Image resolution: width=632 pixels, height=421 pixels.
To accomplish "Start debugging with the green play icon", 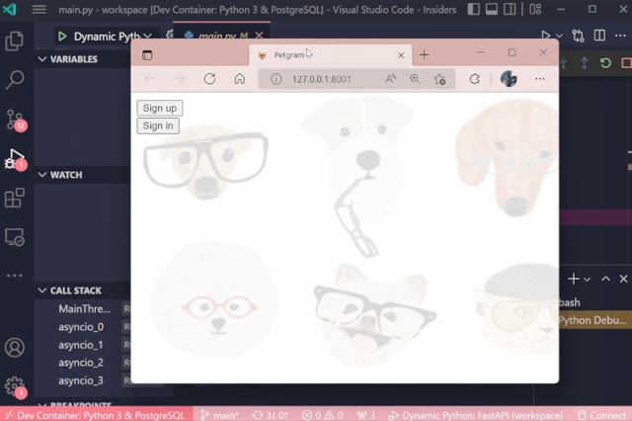I will coord(62,37).
